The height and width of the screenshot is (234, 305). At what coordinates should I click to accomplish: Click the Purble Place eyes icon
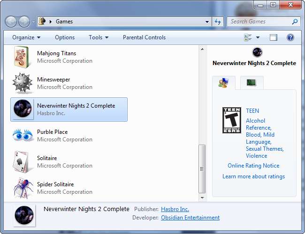point(23,135)
